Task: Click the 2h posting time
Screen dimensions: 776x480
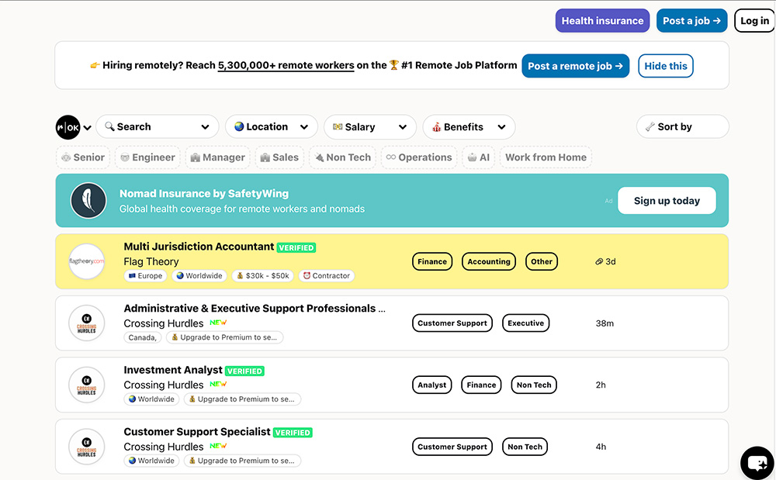Action: pyautogui.click(x=601, y=385)
